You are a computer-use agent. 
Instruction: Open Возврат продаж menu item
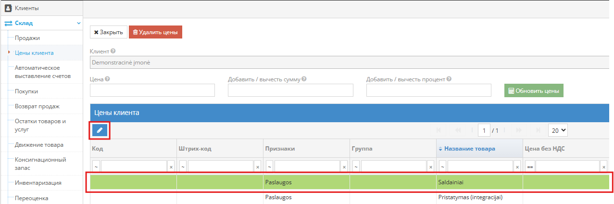(x=37, y=106)
